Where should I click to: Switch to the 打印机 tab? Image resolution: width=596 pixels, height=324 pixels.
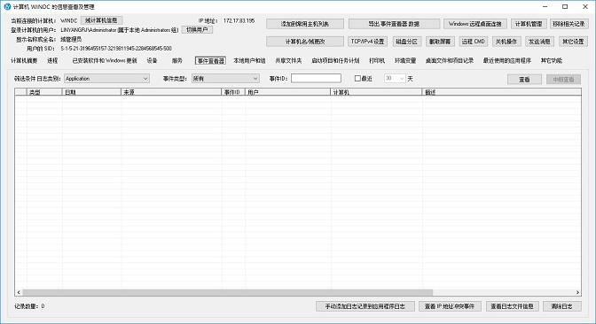click(x=377, y=61)
